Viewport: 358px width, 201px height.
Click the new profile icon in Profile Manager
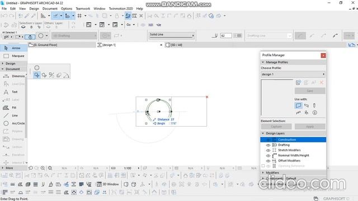click(298, 83)
